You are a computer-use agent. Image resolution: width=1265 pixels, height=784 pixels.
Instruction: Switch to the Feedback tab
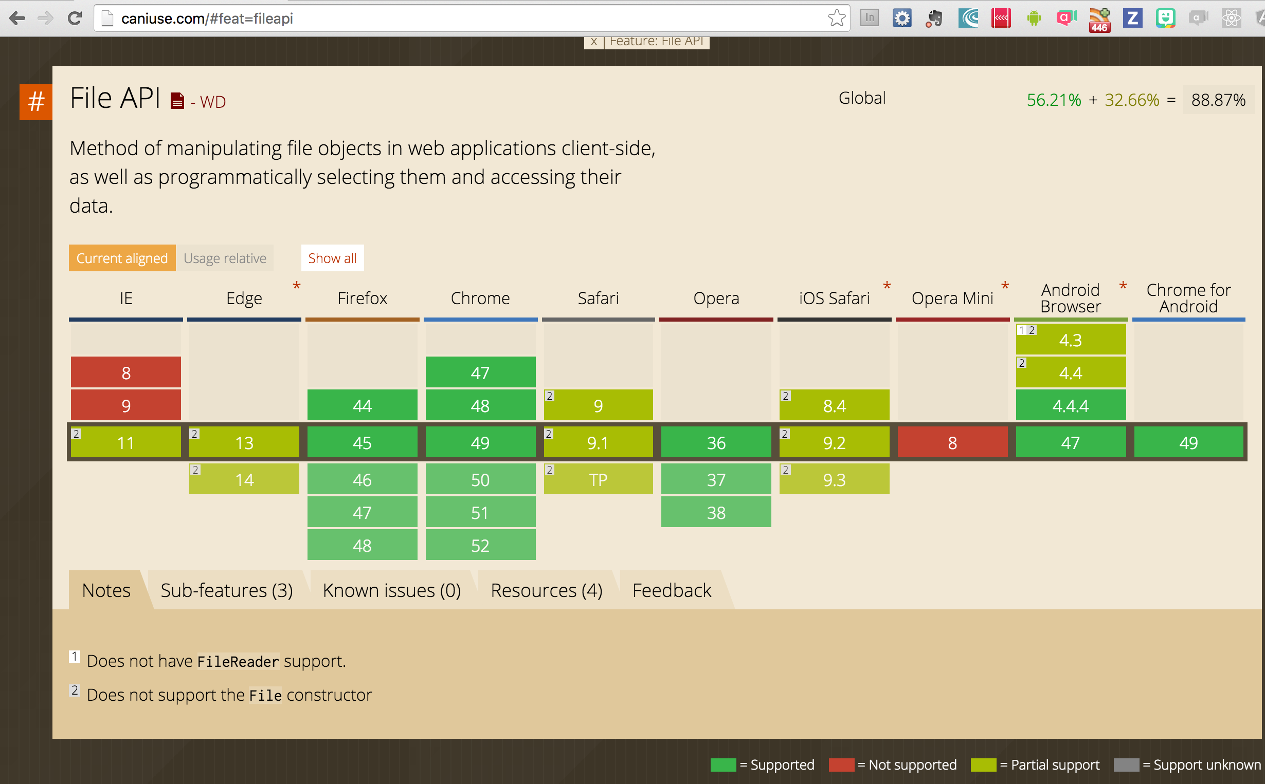672,590
